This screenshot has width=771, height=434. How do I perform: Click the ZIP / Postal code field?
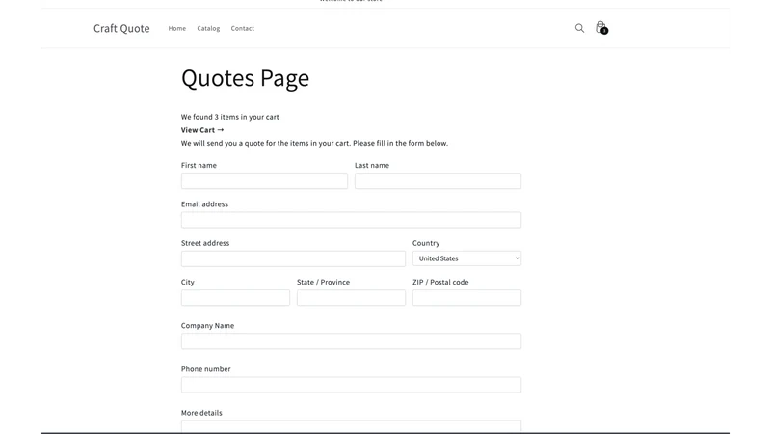[466, 298]
